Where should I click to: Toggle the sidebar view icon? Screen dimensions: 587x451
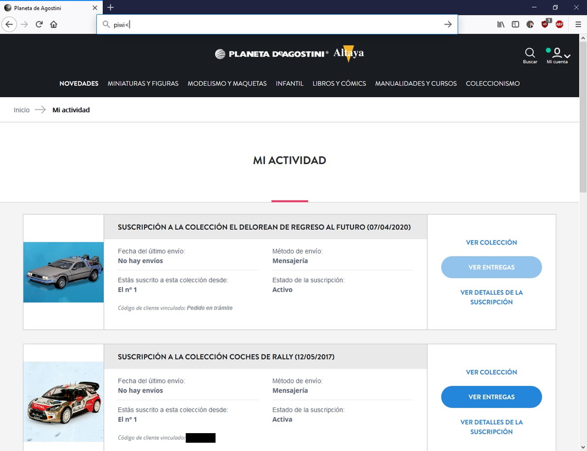tap(515, 24)
